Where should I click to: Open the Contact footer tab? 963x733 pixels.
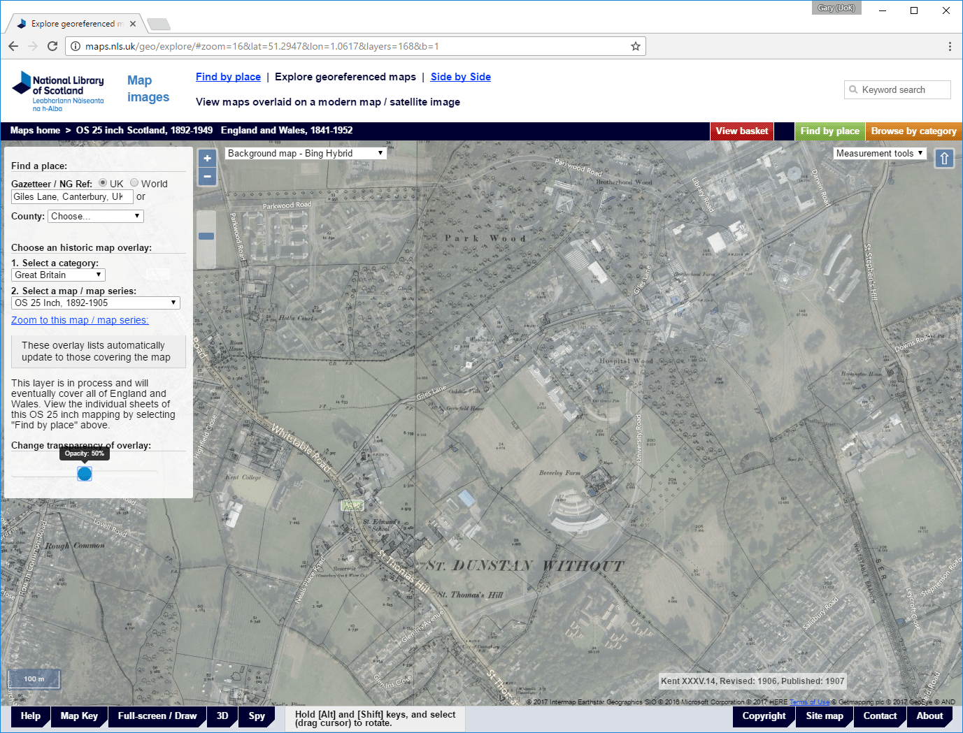(880, 716)
